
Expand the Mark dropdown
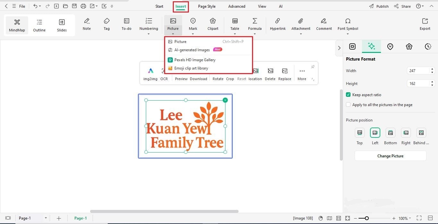point(193,34)
